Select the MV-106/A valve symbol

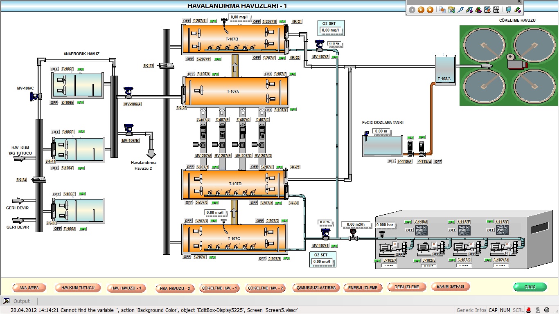[x=128, y=93]
